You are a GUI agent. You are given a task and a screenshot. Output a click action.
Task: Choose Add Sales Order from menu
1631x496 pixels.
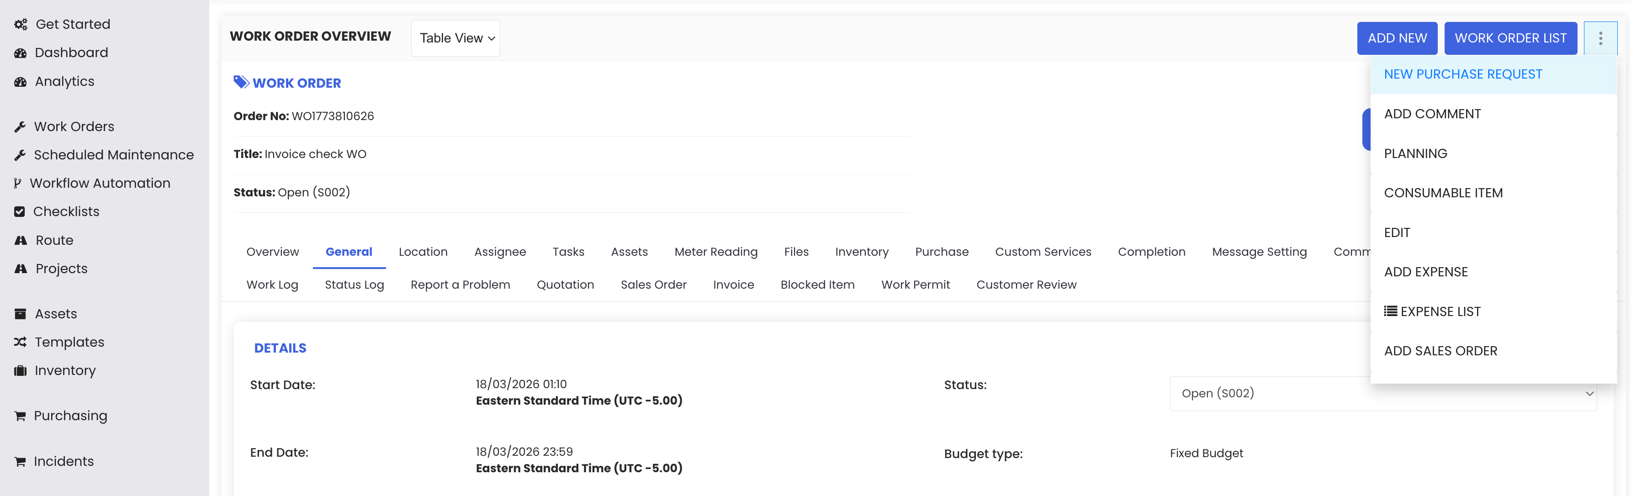[1440, 351]
